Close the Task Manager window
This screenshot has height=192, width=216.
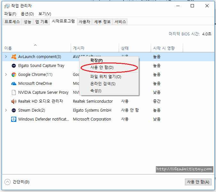207,6
